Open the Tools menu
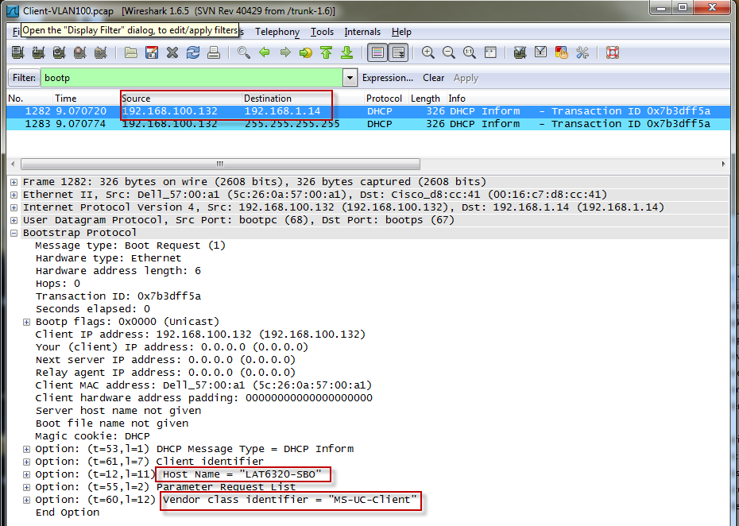This screenshot has height=526, width=739. tap(322, 32)
